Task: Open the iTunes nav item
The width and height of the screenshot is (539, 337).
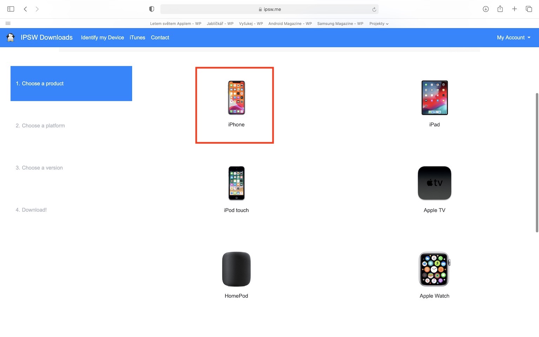Action: (137, 38)
